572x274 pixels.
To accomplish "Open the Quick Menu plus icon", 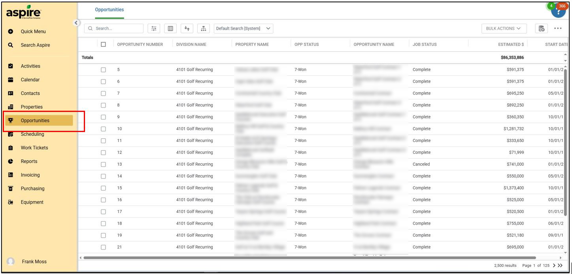I will click(x=11, y=32).
